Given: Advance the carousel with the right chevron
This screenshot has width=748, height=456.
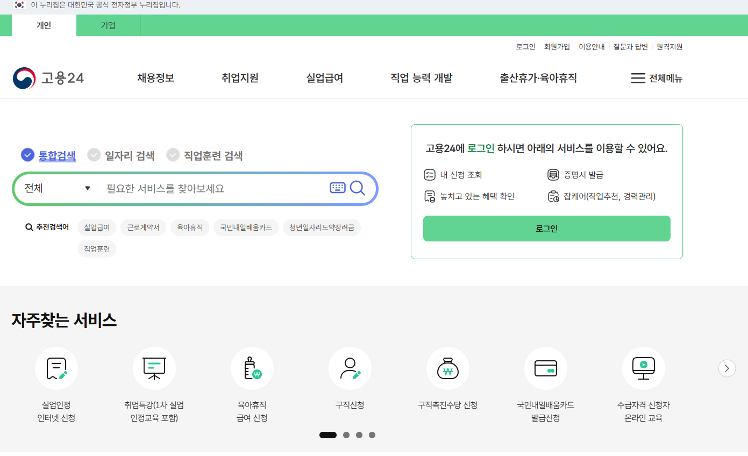Looking at the screenshot, I should (x=726, y=368).
